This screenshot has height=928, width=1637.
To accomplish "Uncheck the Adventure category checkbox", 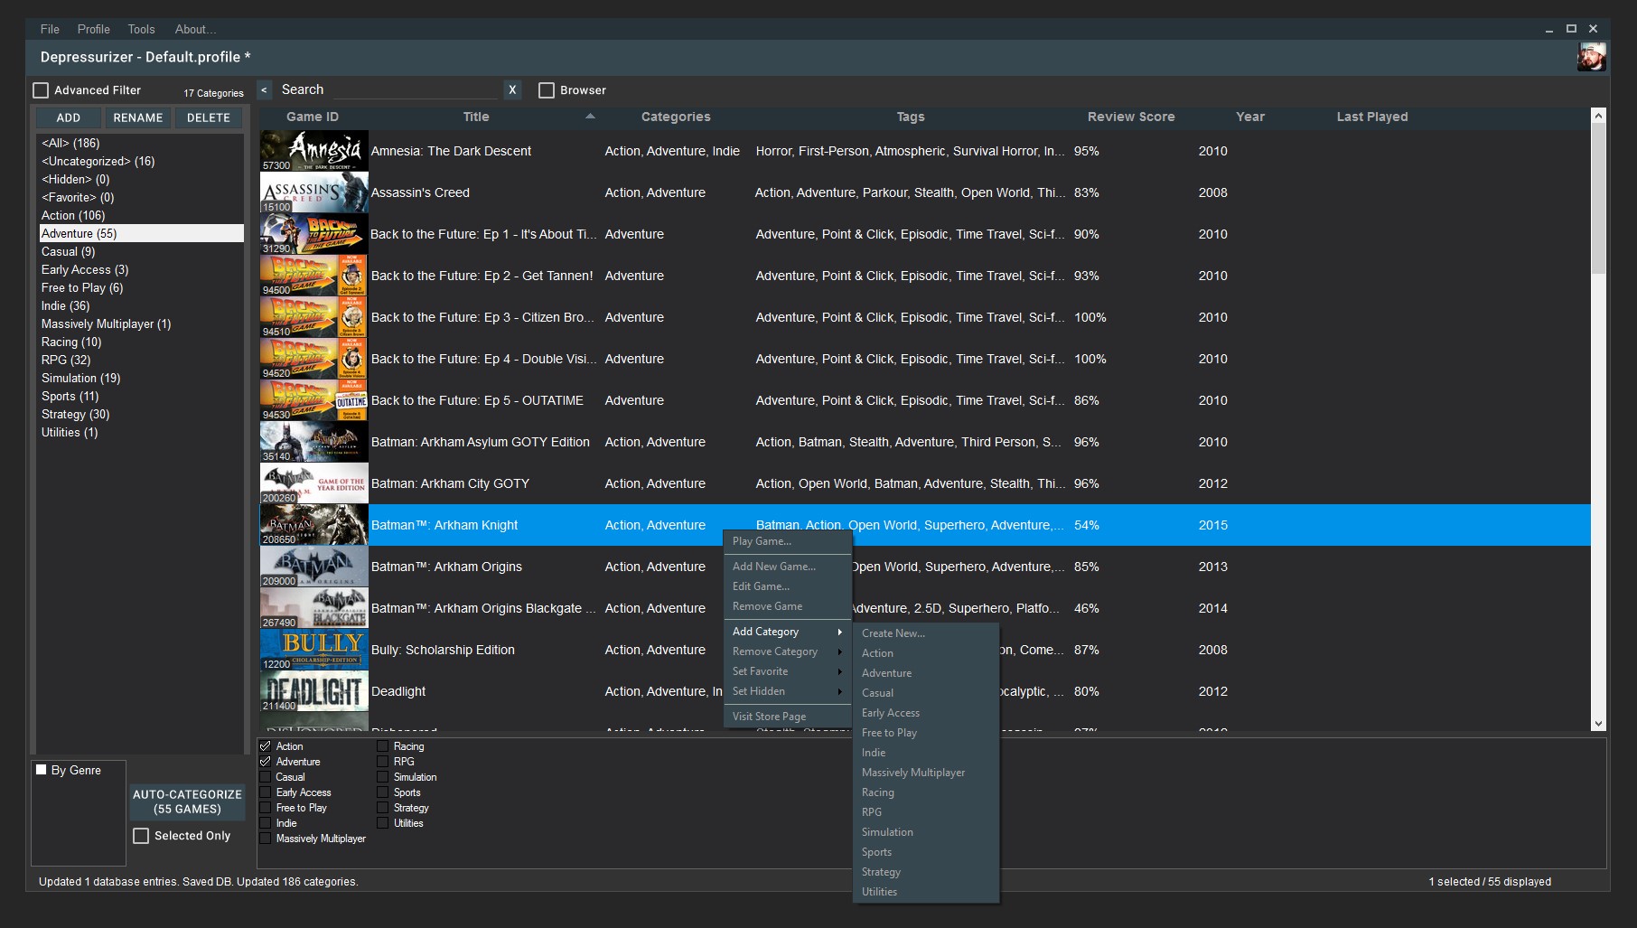I will 266,762.
